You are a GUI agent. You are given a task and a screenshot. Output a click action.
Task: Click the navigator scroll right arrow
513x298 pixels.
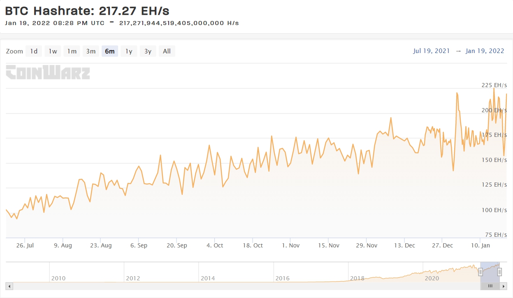[503, 286]
